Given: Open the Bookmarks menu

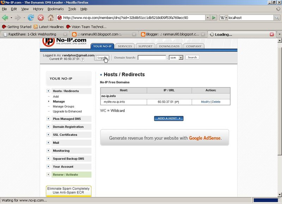Looking at the screenshot, I should click(x=56, y=9).
